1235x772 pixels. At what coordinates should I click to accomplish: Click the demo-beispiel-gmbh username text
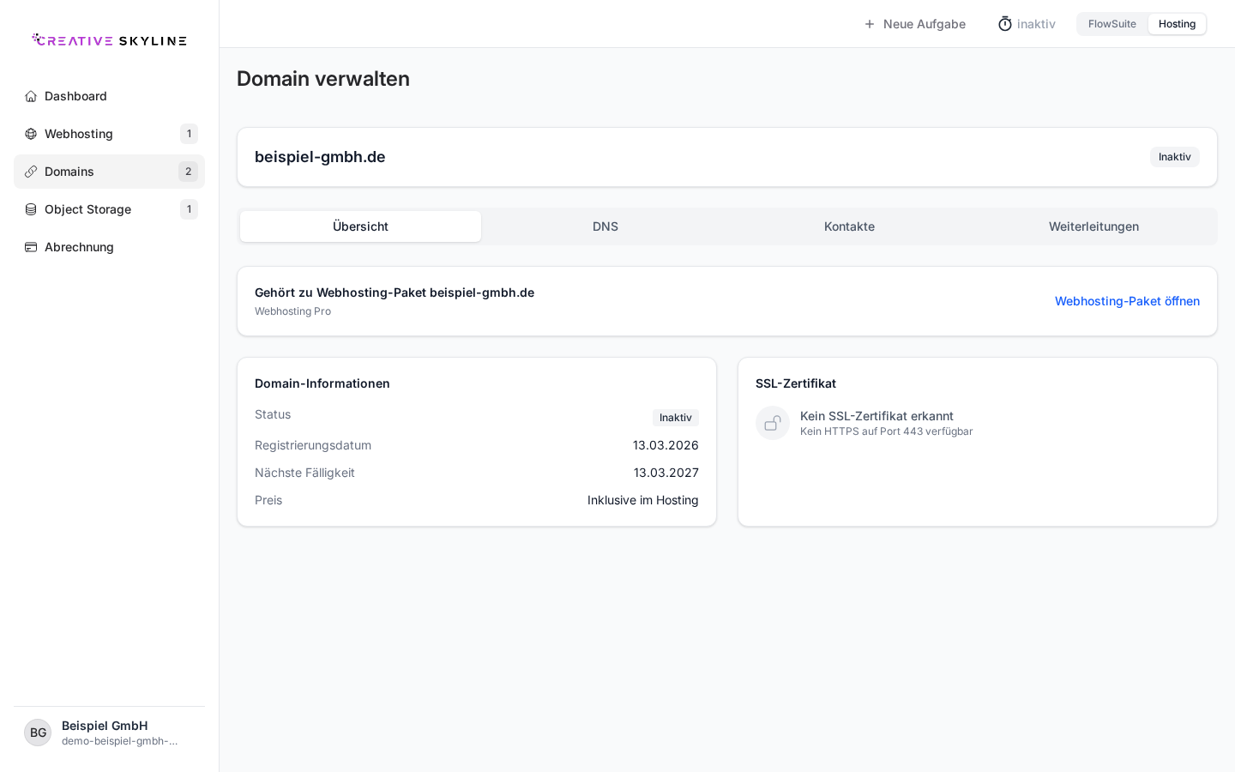(119, 741)
